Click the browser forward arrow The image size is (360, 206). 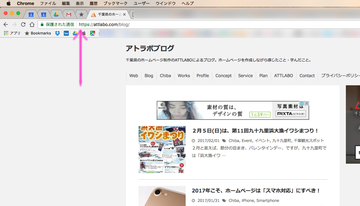14,24
